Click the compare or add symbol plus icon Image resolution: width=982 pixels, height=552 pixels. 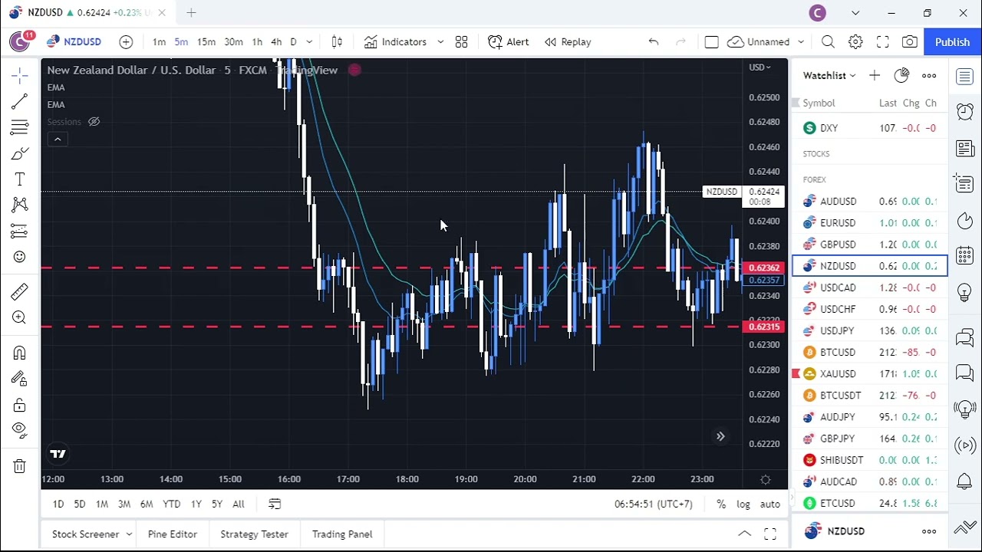point(126,42)
